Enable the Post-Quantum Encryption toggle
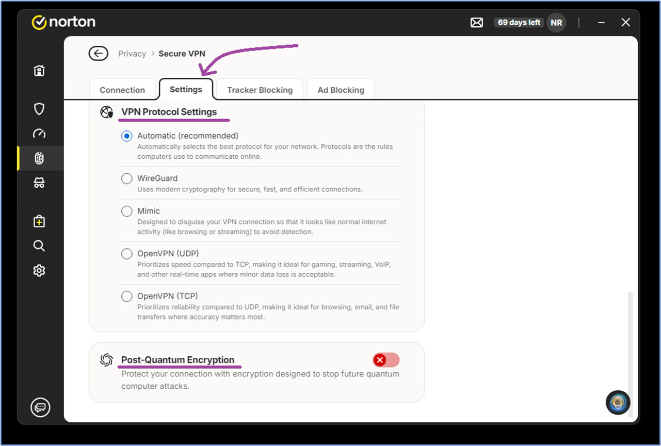Viewport: 661px width, 446px height. point(386,360)
